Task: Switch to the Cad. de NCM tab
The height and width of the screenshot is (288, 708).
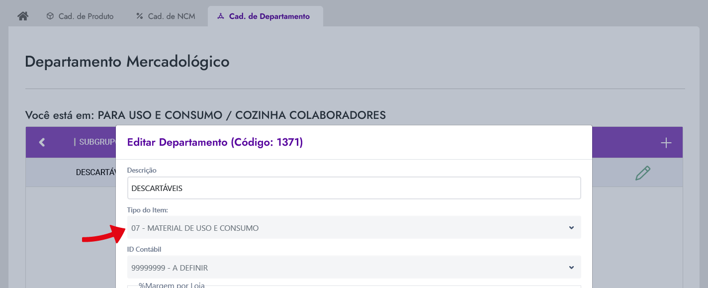Action: tap(166, 16)
